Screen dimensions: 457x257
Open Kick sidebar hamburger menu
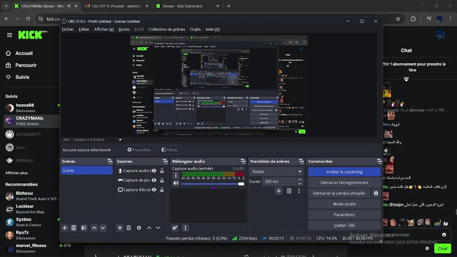10,35
